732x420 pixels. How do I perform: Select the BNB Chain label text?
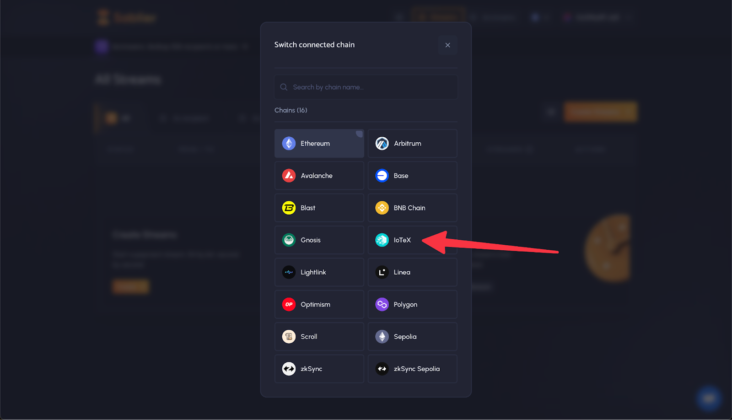409,208
